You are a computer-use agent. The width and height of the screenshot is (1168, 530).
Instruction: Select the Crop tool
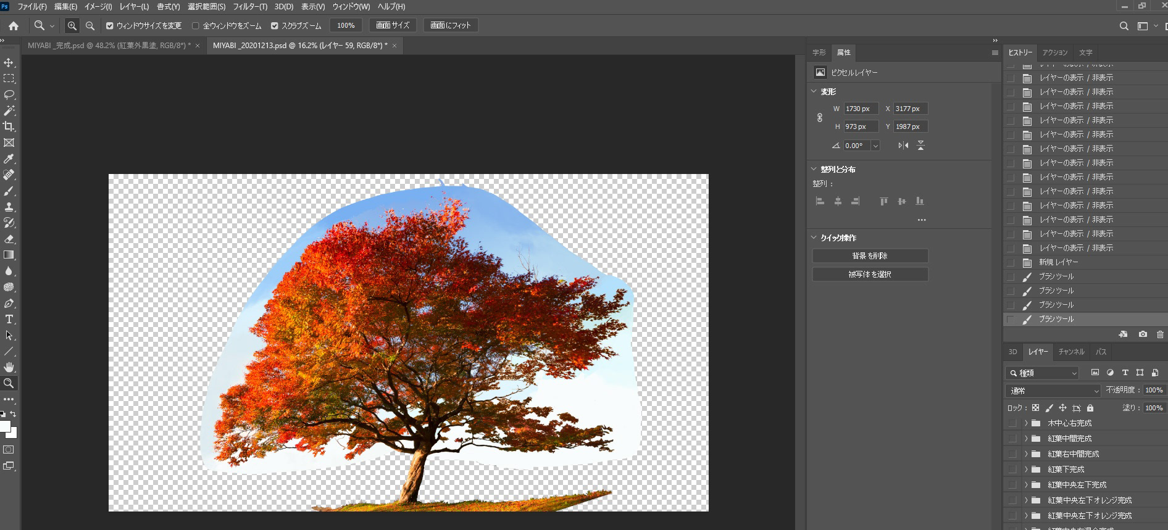click(9, 126)
